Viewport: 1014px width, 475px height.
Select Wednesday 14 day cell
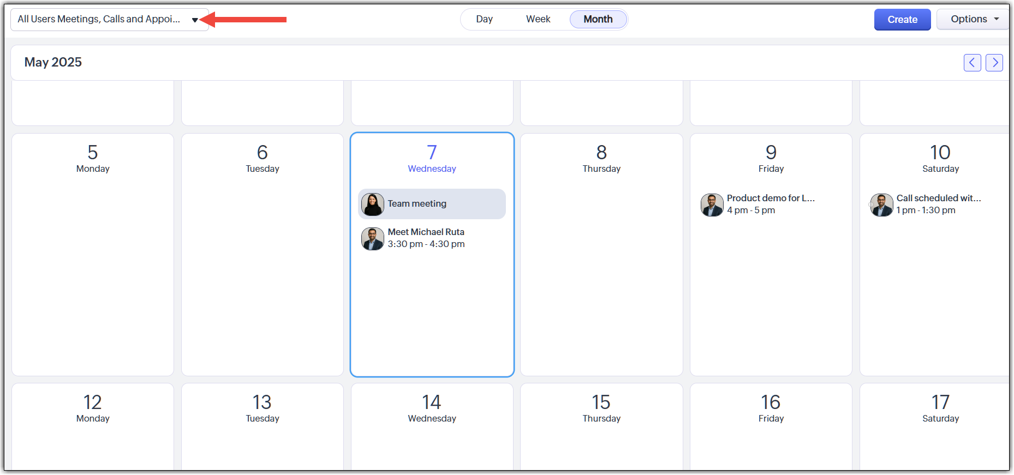432,427
